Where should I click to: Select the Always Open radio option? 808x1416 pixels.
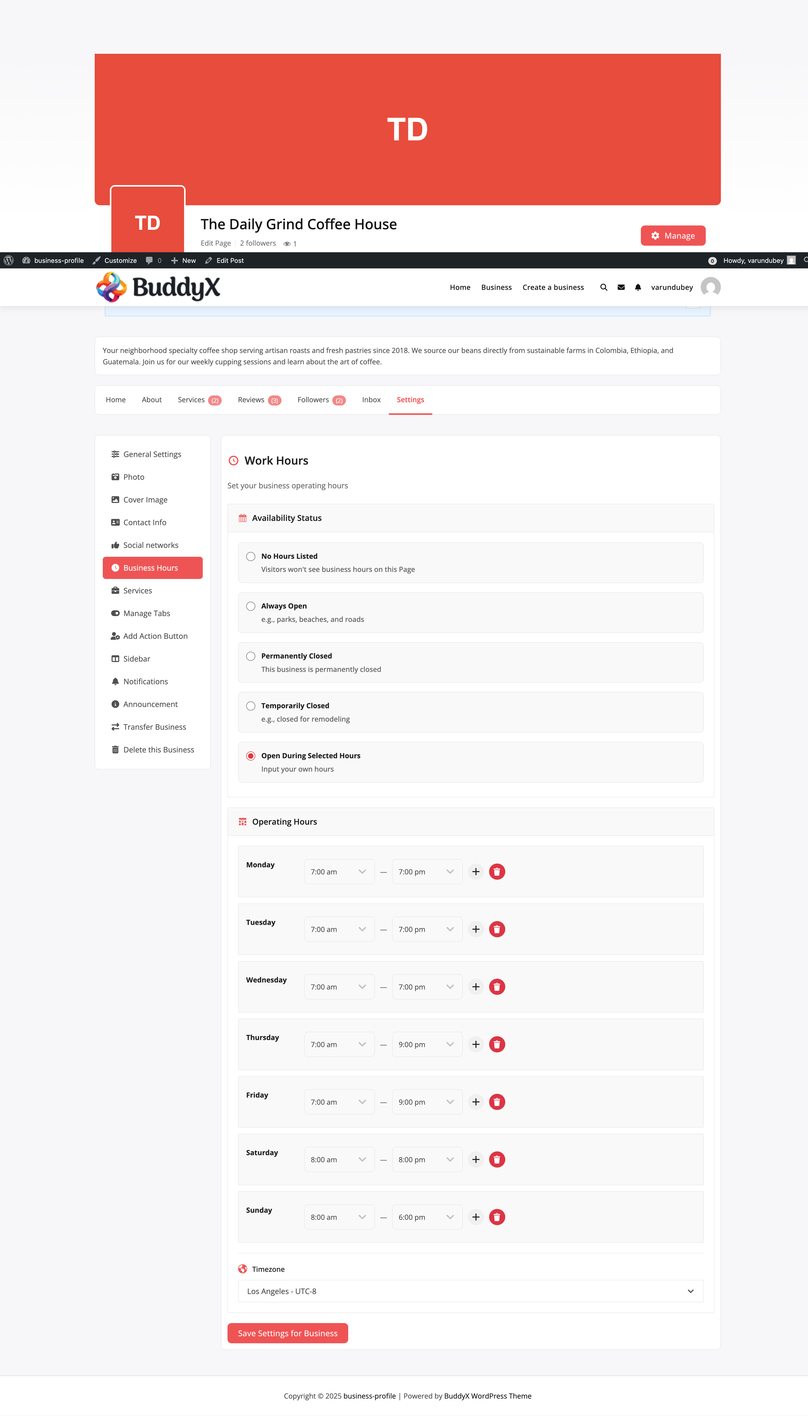click(251, 606)
